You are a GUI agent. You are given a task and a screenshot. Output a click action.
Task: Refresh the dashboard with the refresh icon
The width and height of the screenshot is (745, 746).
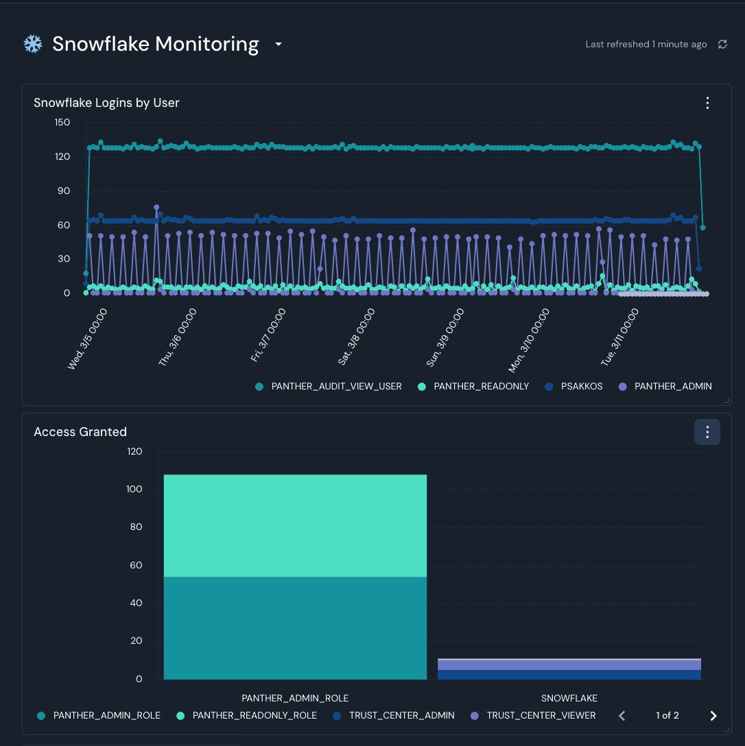pos(722,45)
